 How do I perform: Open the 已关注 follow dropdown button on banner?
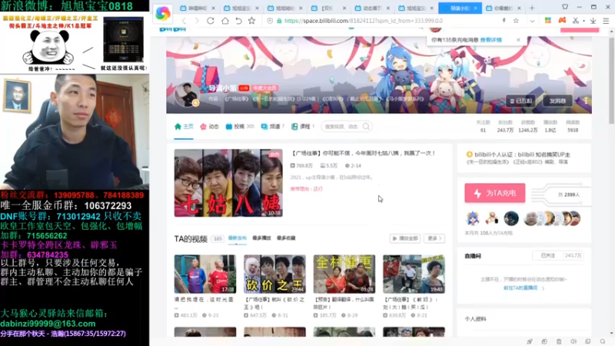pyautogui.click(x=520, y=101)
